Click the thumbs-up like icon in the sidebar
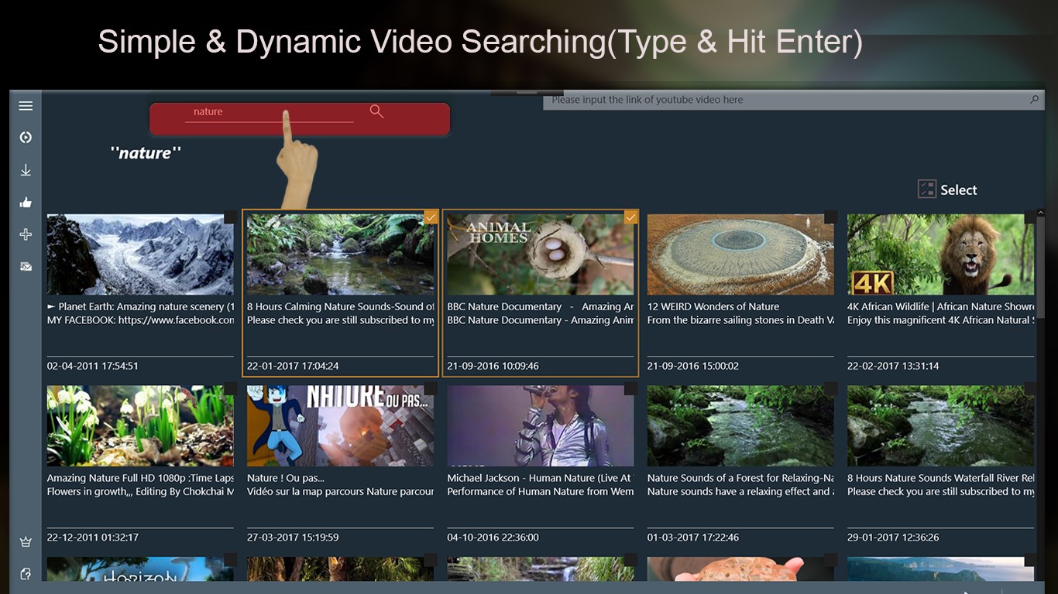The image size is (1058, 594). pos(26,203)
